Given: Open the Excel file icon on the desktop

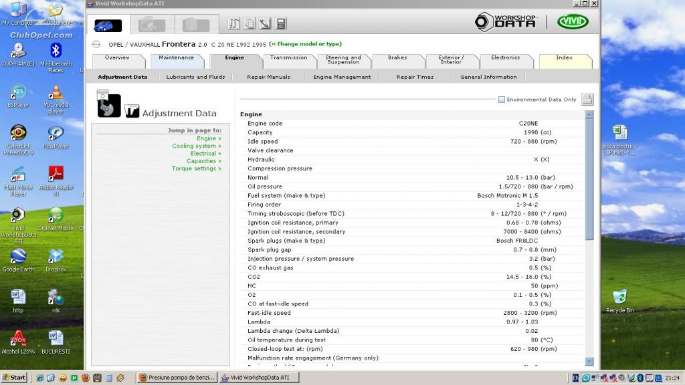Looking at the screenshot, I should pos(620,140).
